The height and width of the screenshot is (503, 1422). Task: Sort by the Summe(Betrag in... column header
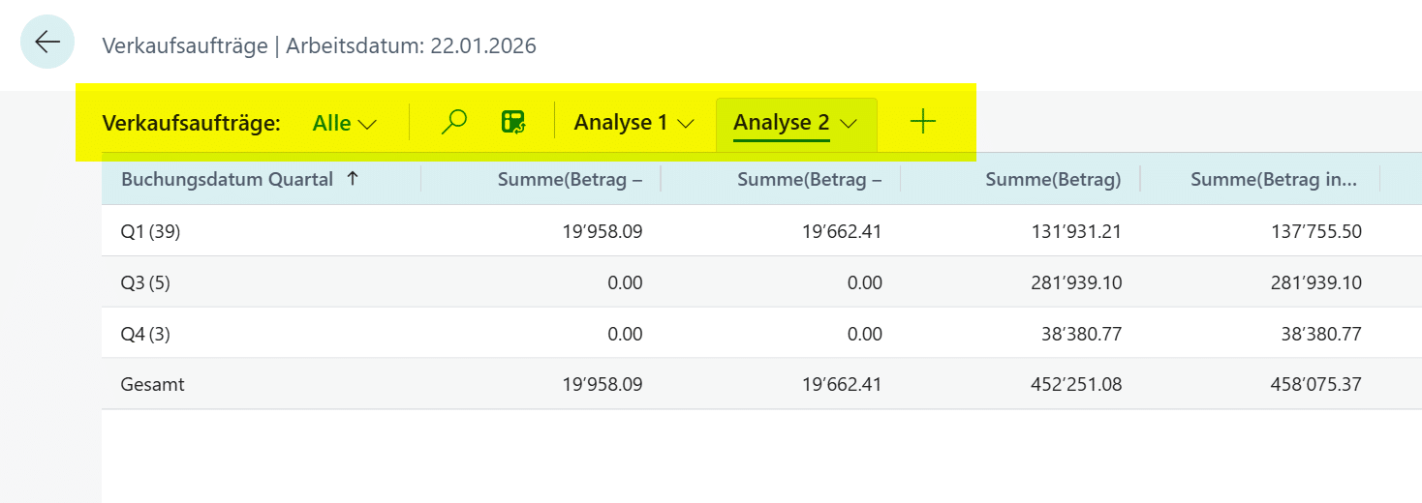[1273, 178]
